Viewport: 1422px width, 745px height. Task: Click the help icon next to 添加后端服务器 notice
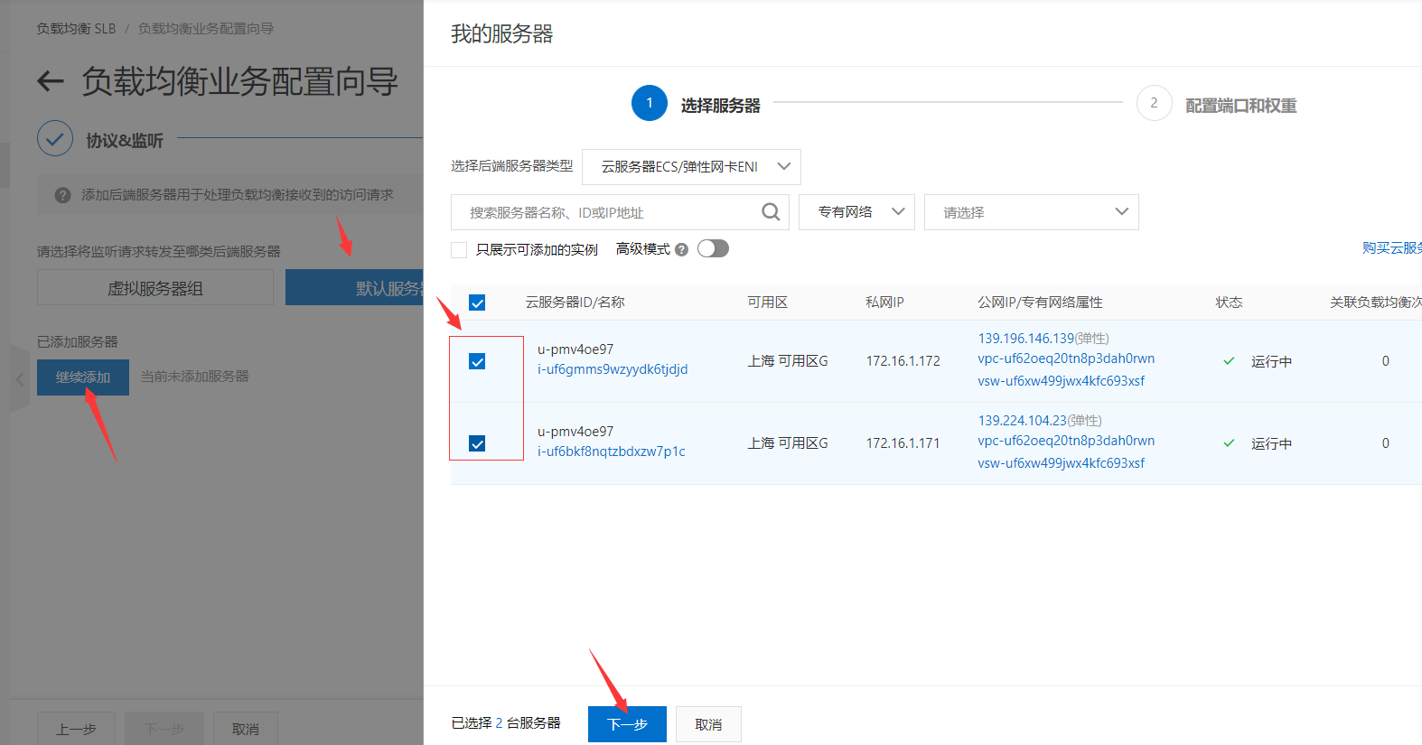62,195
